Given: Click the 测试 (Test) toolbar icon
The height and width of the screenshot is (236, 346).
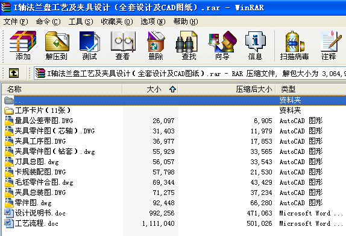Looking at the screenshot, I should pos(90,41).
